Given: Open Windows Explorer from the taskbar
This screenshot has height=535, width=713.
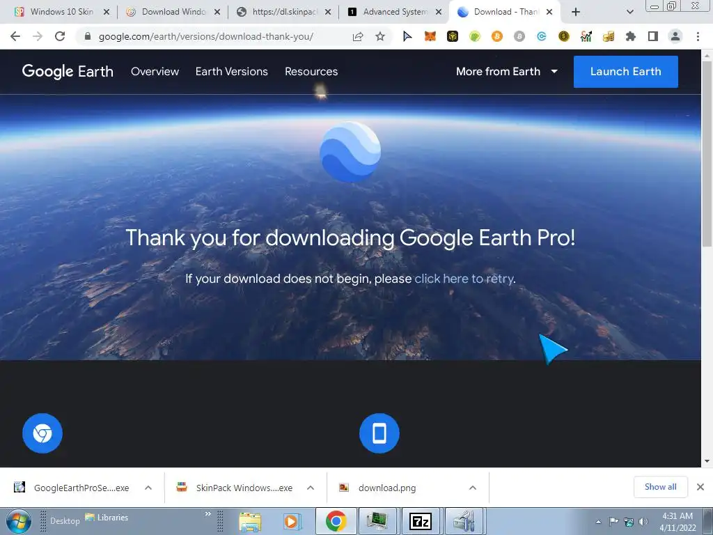Looking at the screenshot, I should [x=250, y=521].
